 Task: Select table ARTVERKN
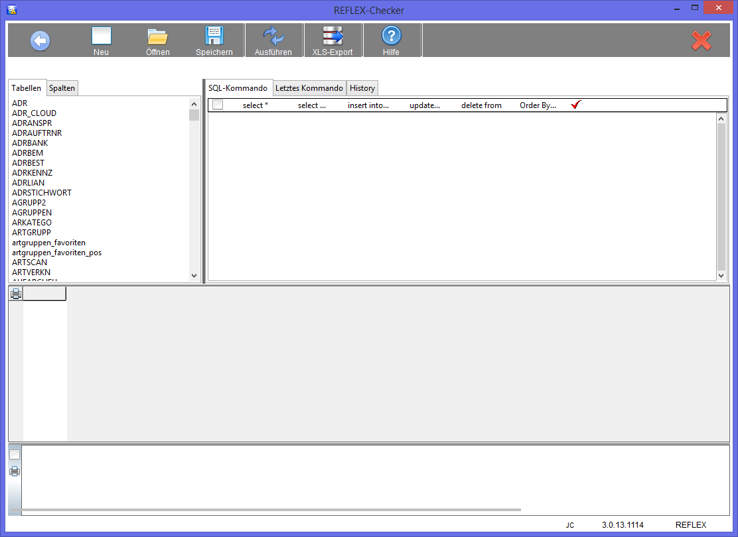(x=31, y=272)
